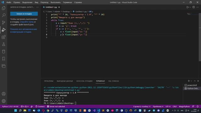The width and height of the screenshot is (201, 113).
Task: Go to line via 'Строка 8, столбец 11'
Action: [142, 106]
